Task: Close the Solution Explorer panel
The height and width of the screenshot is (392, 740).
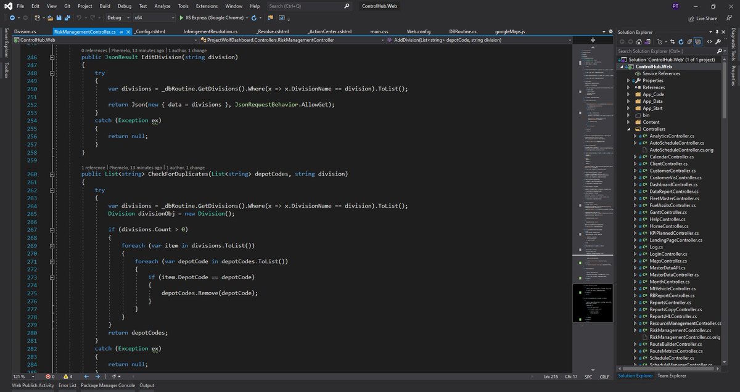Action: (x=724, y=31)
